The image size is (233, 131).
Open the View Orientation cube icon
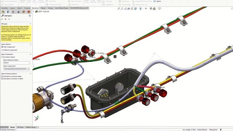[135, 9]
